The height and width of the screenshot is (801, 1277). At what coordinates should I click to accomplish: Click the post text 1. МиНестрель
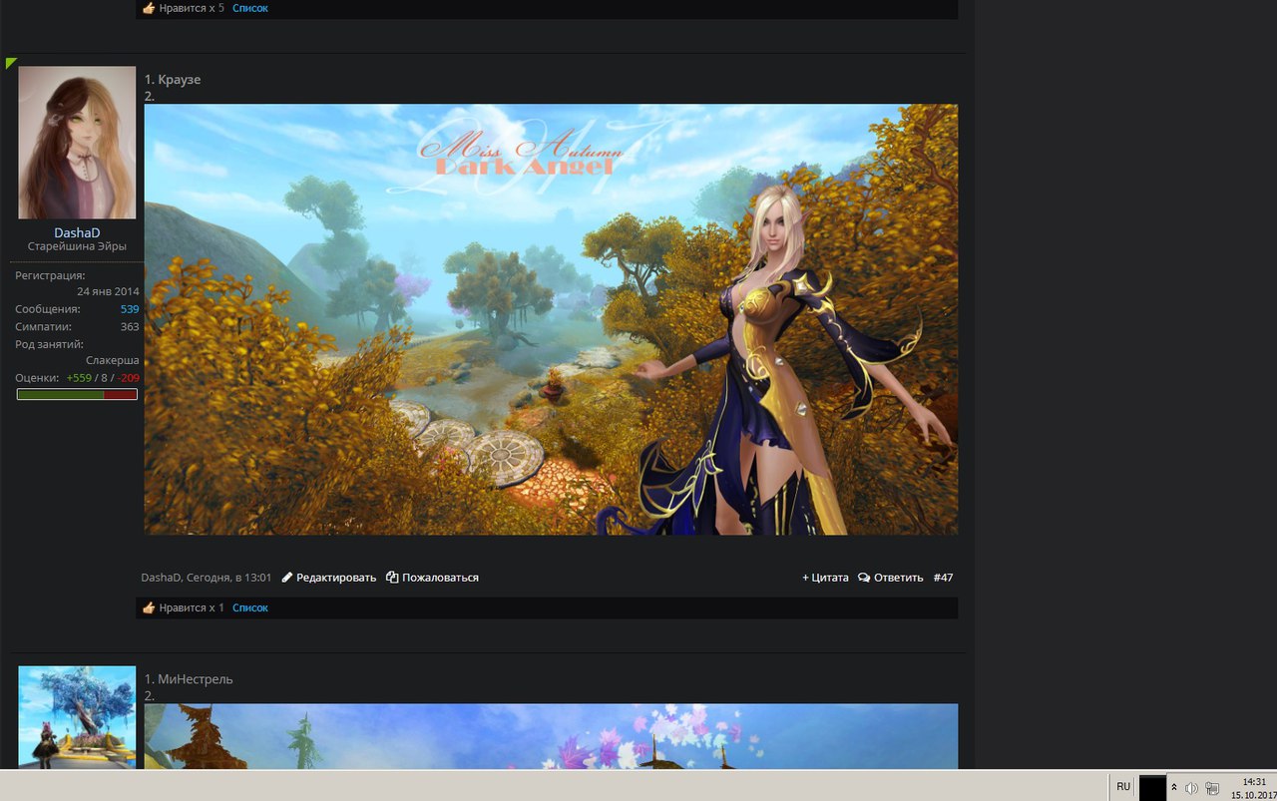pyautogui.click(x=189, y=679)
